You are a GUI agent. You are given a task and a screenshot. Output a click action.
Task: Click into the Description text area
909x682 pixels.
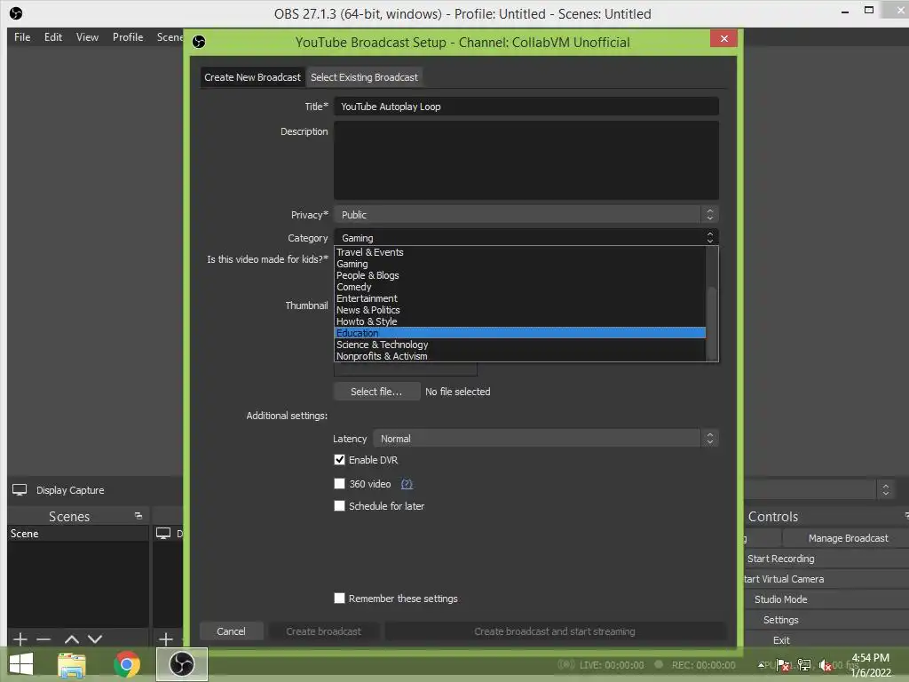click(x=526, y=160)
